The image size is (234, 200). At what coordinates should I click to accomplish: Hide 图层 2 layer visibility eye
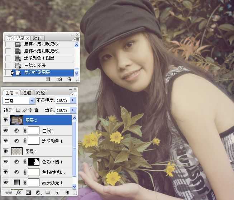pos(5,120)
